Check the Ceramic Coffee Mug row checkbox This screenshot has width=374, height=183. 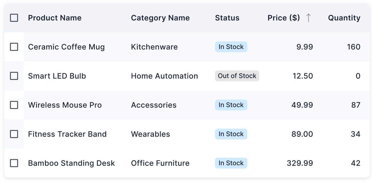(x=14, y=47)
